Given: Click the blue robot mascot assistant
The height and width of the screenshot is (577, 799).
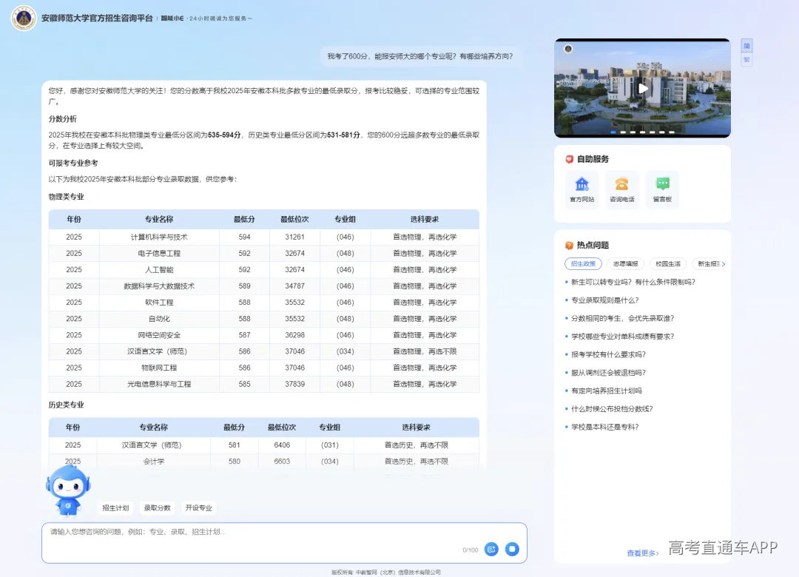Looking at the screenshot, I should tap(68, 490).
